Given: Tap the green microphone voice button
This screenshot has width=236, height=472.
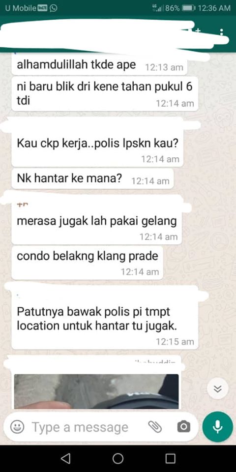Looking at the screenshot, I should click(x=218, y=427).
